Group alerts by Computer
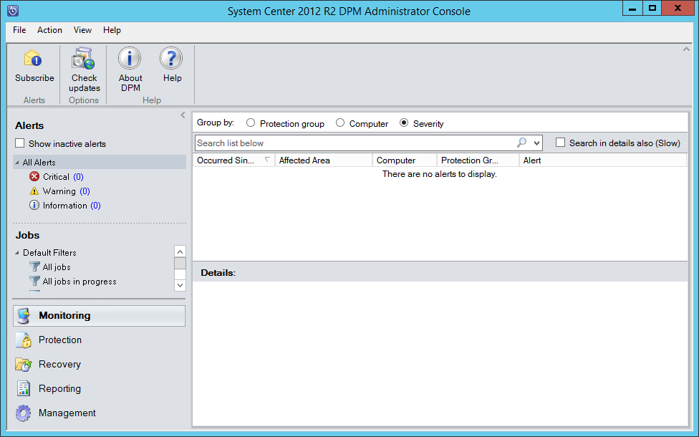 pos(340,123)
